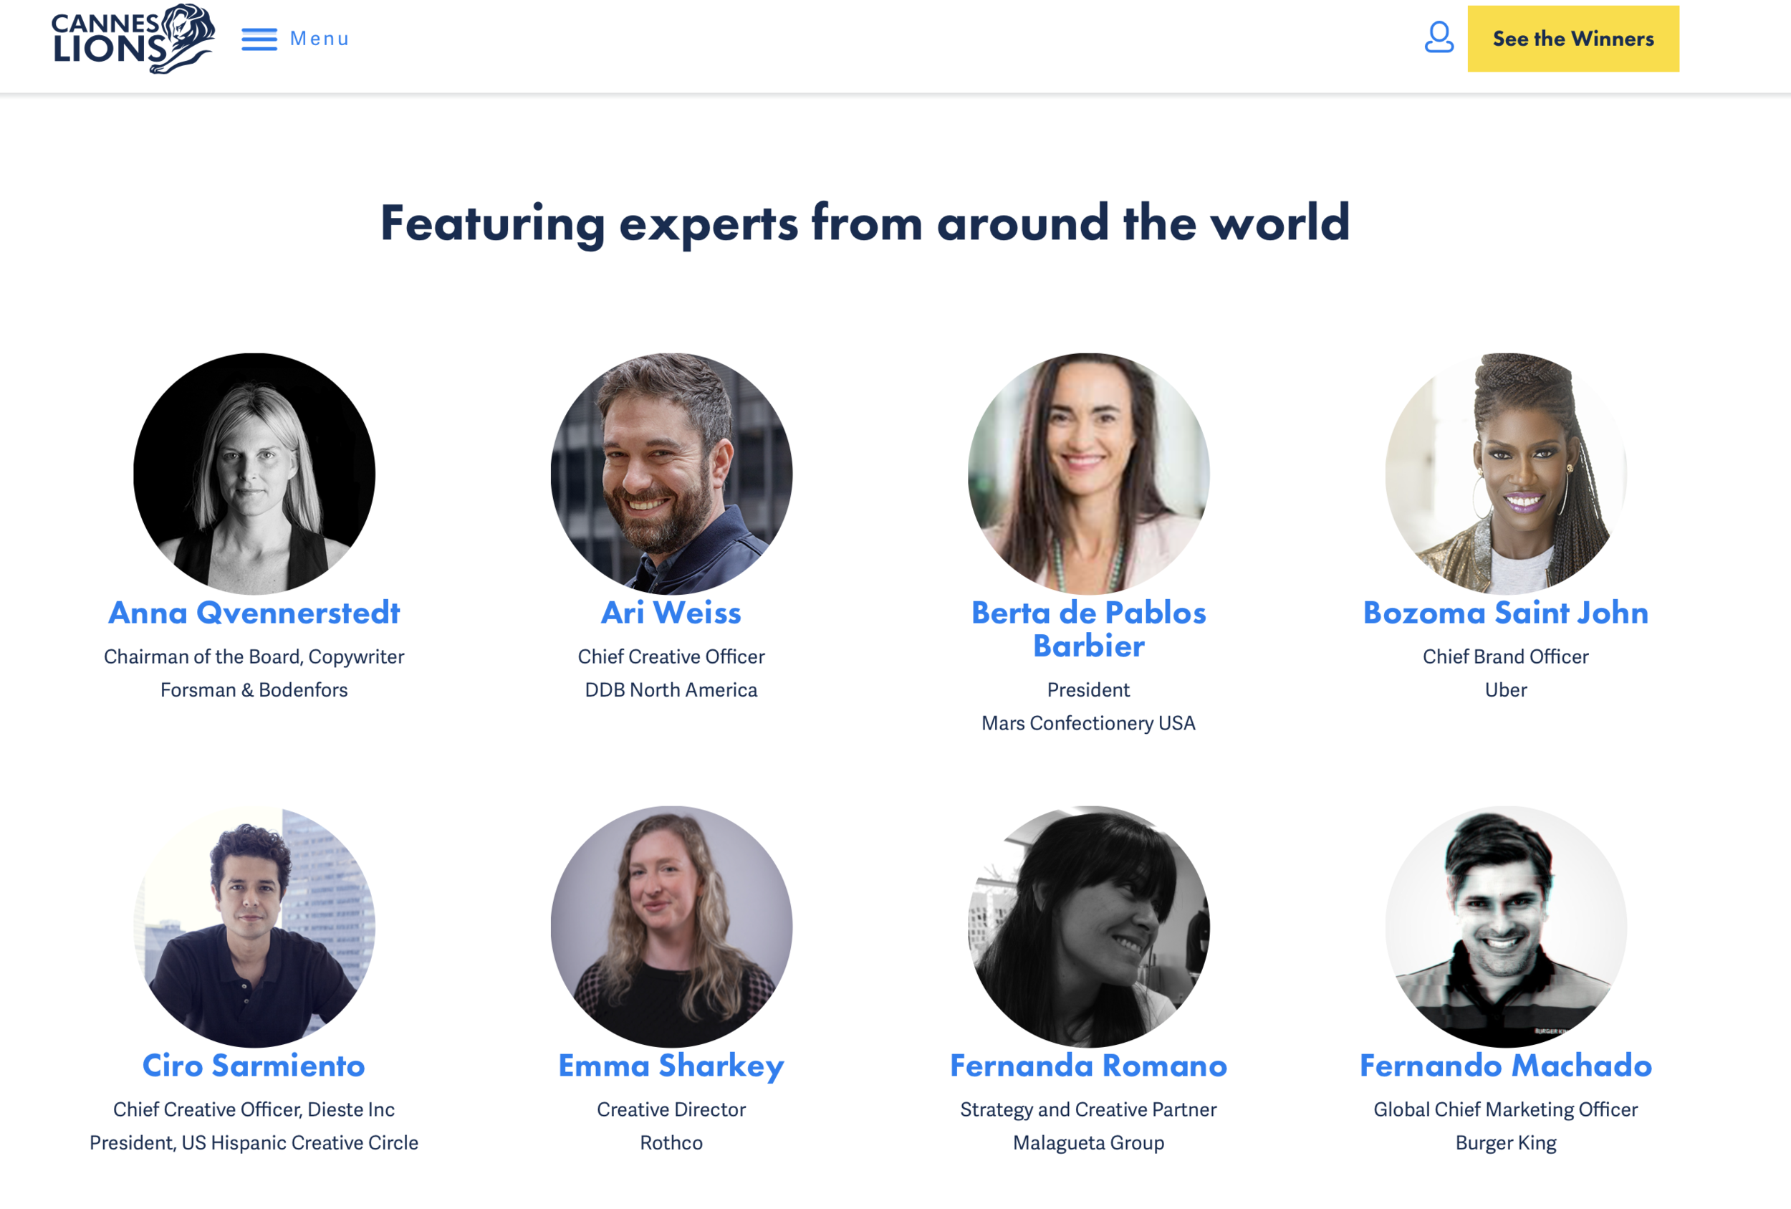This screenshot has height=1209, width=1791.
Task: Click 'Global Chief Marketing Officer' text
Action: pyautogui.click(x=1506, y=1109)
